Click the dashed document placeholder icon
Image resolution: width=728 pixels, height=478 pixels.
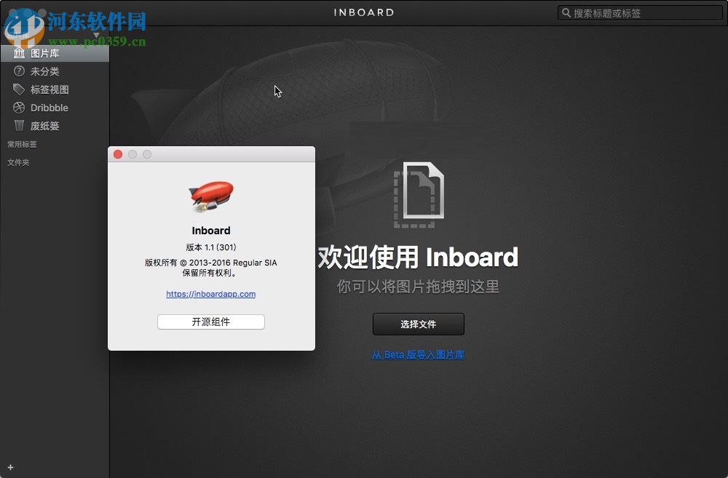419,193
